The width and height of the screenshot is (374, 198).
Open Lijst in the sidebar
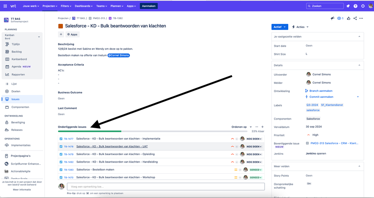pos(14,84)
